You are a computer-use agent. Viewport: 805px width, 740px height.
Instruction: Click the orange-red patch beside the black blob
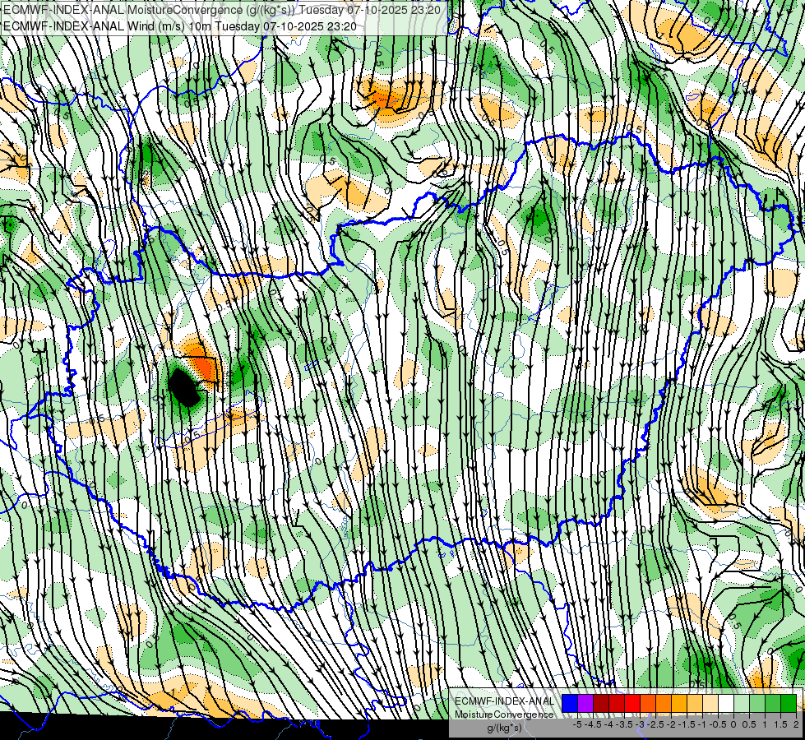click(x=206, y=367)
